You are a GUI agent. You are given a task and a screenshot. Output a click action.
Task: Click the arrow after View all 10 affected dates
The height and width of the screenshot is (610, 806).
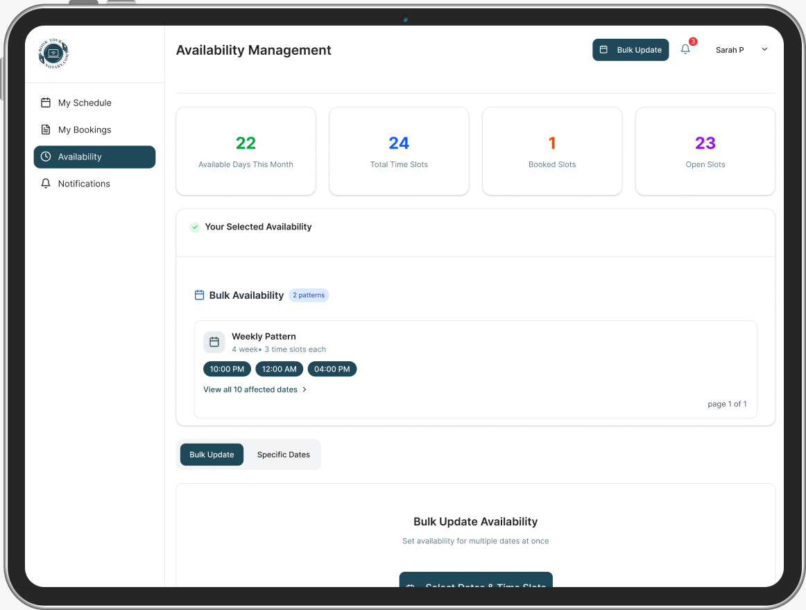point(305,390)
